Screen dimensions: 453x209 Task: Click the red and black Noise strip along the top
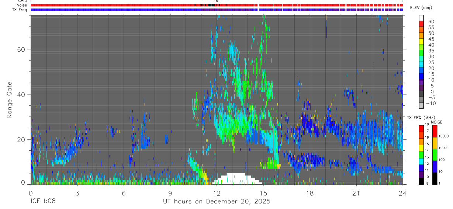point(218,6)
